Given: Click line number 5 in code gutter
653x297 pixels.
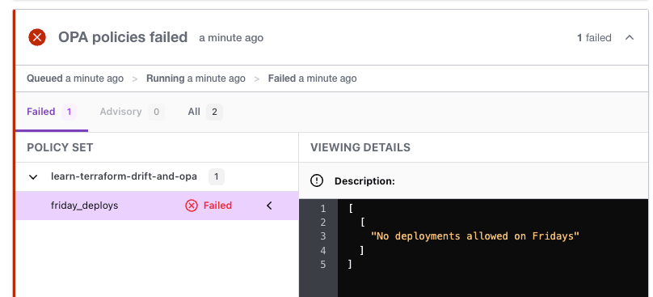Looking at the screenshot, I should click(322, 265).
